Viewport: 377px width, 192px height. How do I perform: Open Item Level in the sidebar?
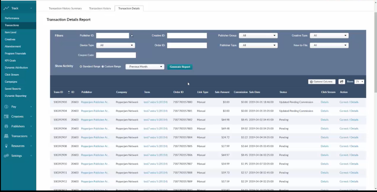[x=11, y=33]
